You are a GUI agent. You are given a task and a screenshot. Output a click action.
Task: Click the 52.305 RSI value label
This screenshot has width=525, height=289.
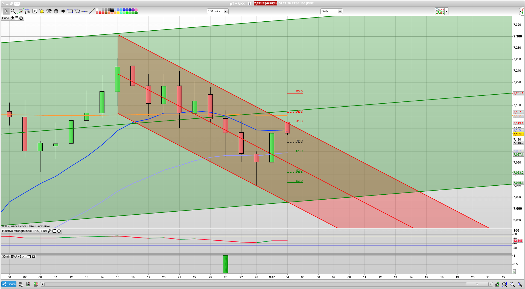518,241
